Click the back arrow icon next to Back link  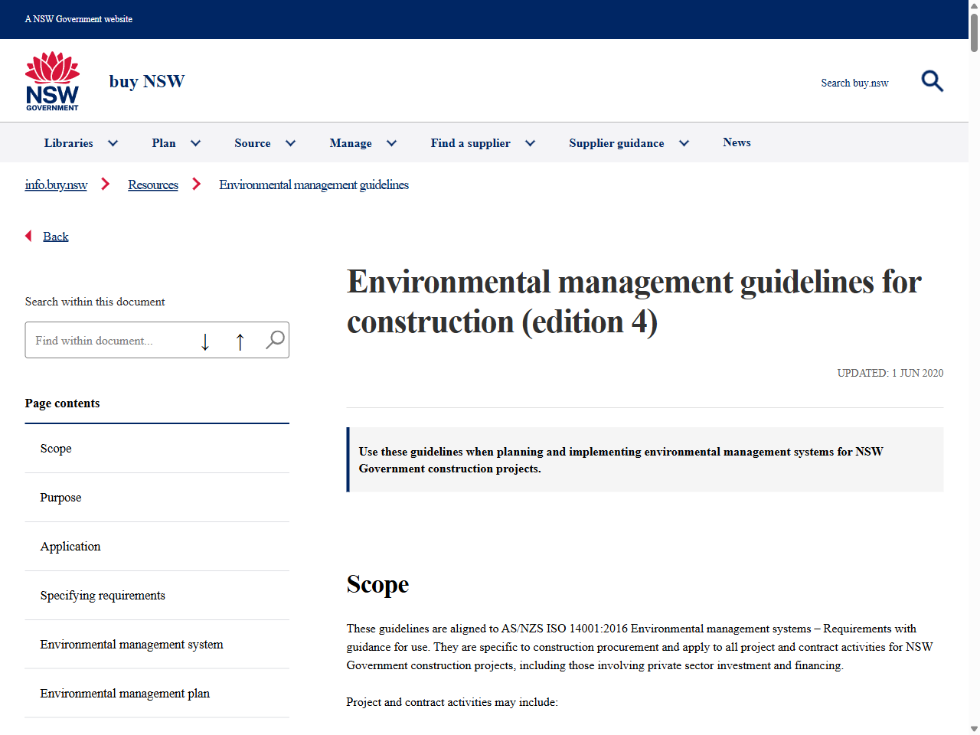click(28, 236)
